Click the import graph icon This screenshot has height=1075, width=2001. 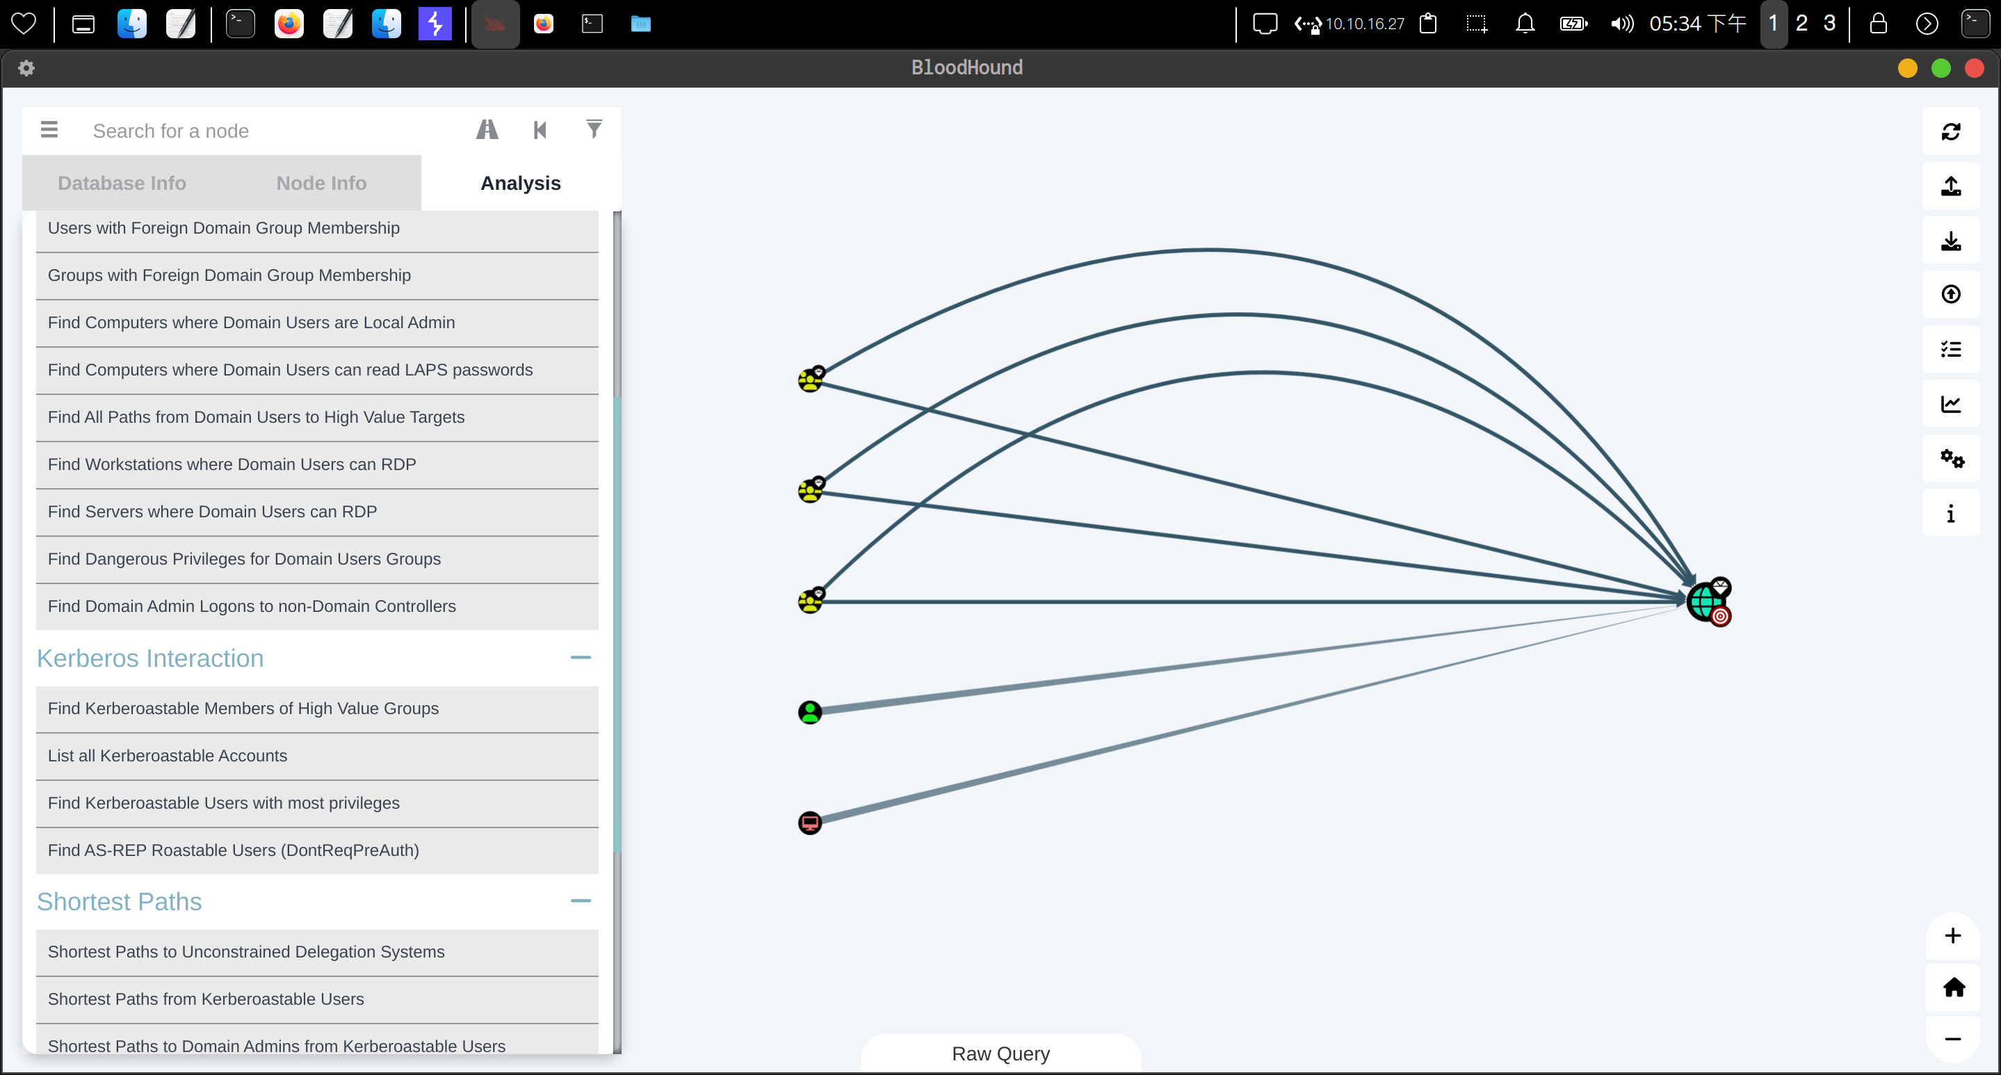pyautogui.click(x=1950, y=241)
